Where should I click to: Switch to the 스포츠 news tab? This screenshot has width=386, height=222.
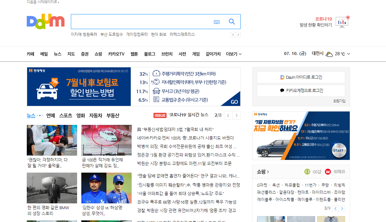pyautogui.click(x=66, y=115)
